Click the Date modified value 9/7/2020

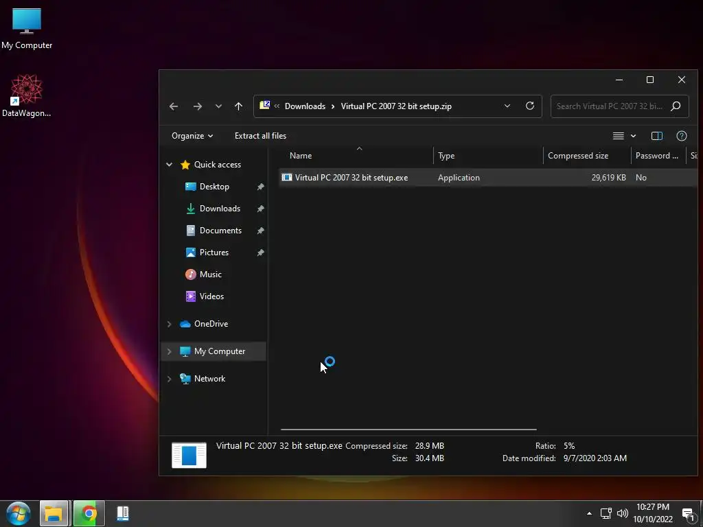(x=595, y=458)
